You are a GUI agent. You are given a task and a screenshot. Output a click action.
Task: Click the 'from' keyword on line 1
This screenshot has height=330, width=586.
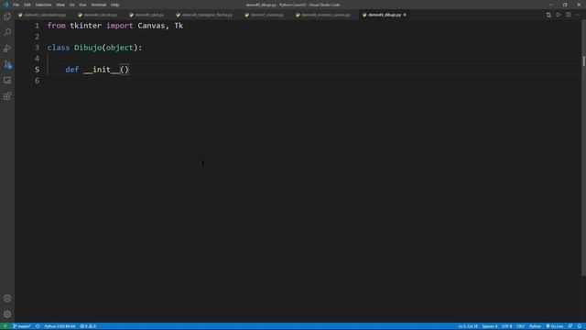pos(56,26)
